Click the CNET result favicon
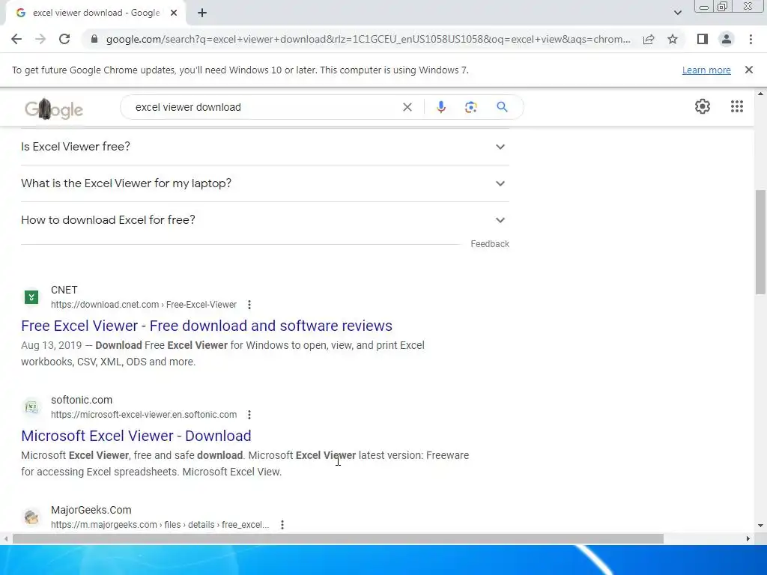This screenshot has width=767, height=575. (31, 296)
